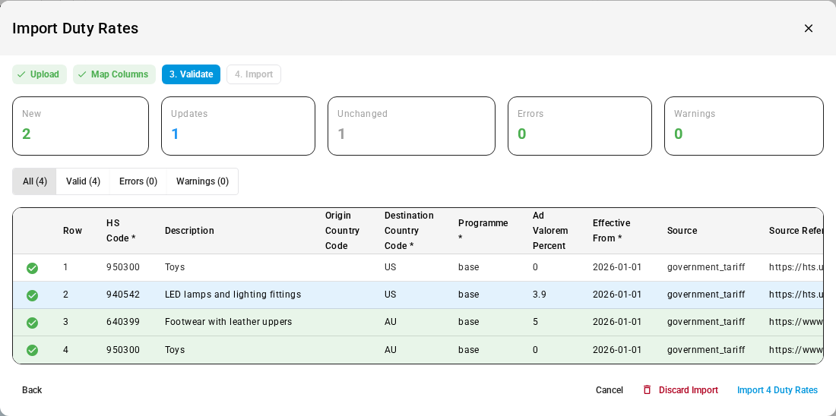
Task: Go to the completed Upload step
Action: 40,74
